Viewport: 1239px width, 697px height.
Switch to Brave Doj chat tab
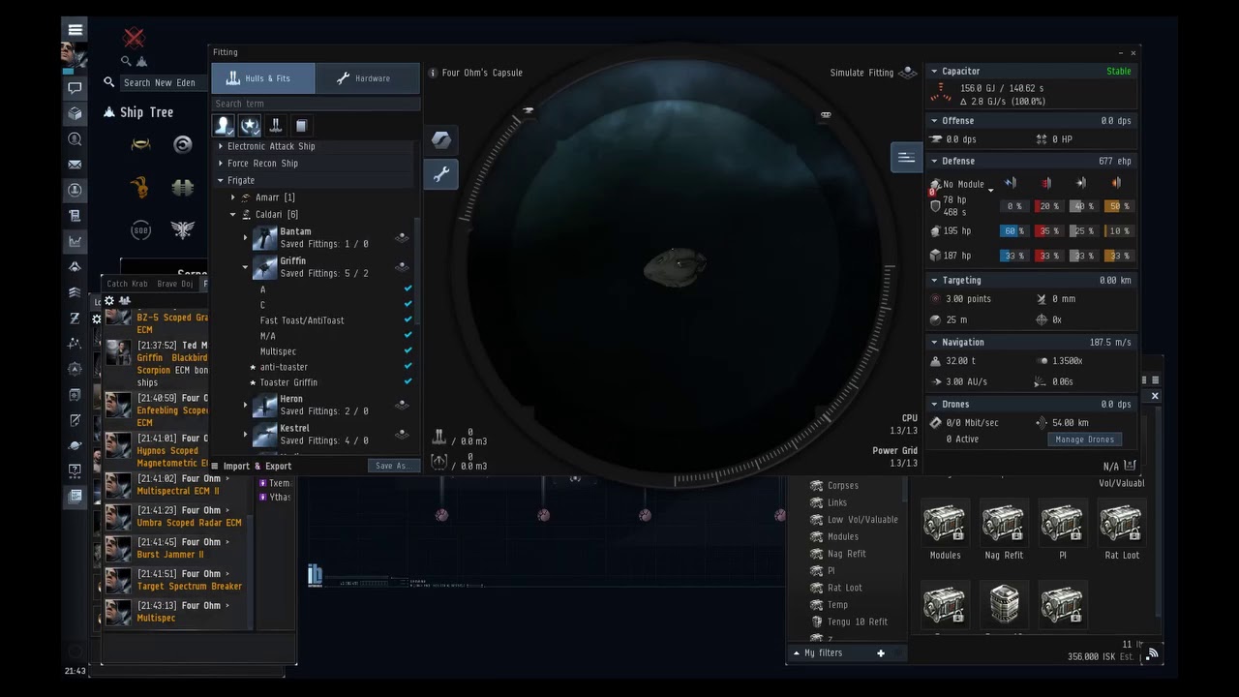[x=175, y=284]
